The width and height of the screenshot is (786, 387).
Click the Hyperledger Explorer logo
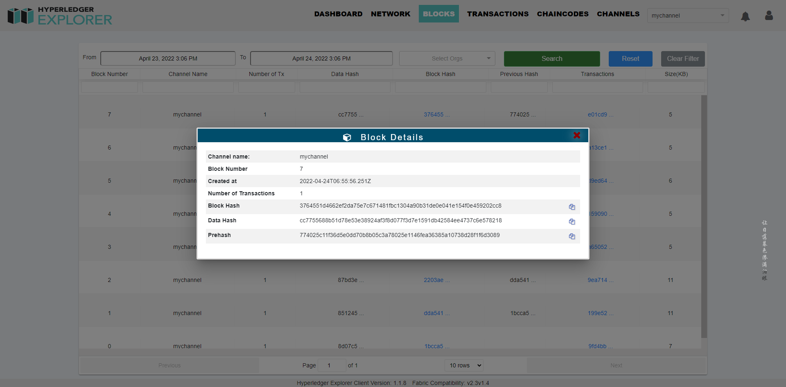(x=60, y=16)
